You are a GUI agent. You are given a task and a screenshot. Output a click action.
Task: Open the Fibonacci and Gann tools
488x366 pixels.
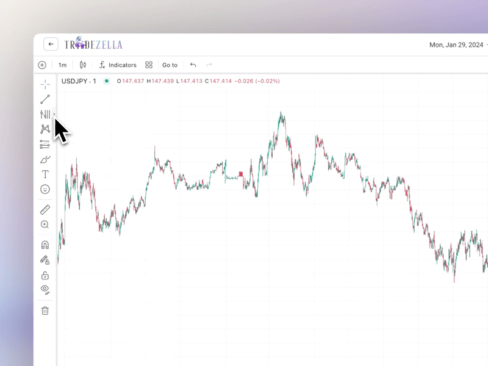pyautogui.click(x=45, y=114)
